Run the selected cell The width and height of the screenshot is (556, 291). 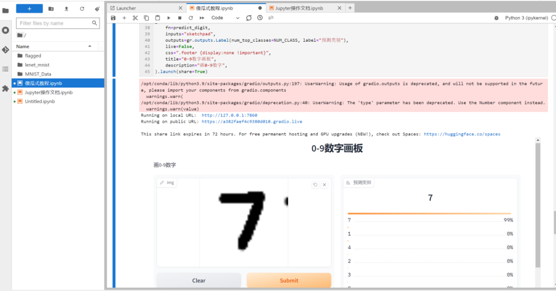pyautogui.click(x=169, y=17)
